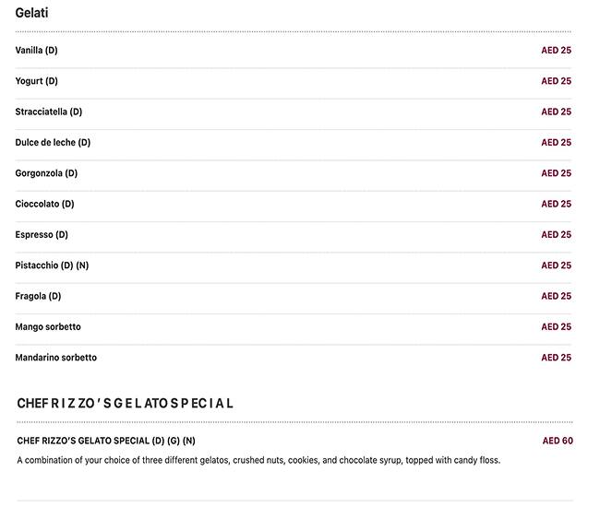Viewport: 600px width, 507px height.
Task: Click the Pistacchio AED 25 price
Action: [556, 265]
